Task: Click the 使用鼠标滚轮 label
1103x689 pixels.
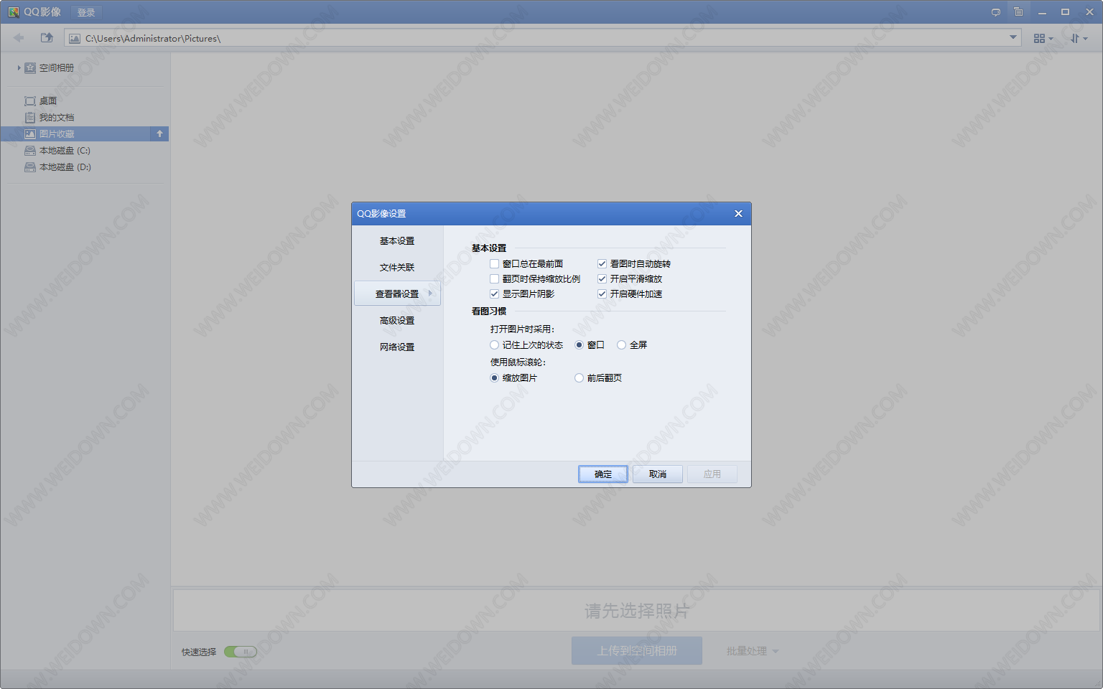Action: point(518,362)
